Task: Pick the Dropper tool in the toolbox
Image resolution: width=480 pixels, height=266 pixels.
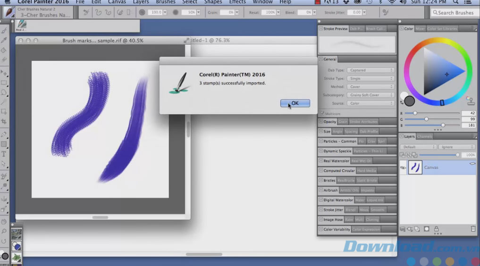Action: tap(4, 41)
